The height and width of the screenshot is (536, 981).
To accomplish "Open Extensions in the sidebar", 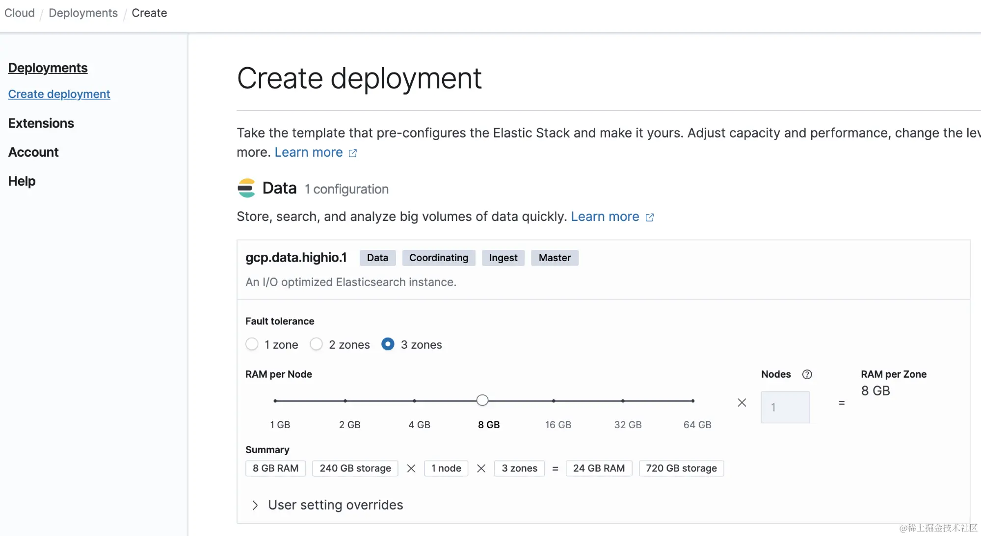I will (x=41, y=123).
